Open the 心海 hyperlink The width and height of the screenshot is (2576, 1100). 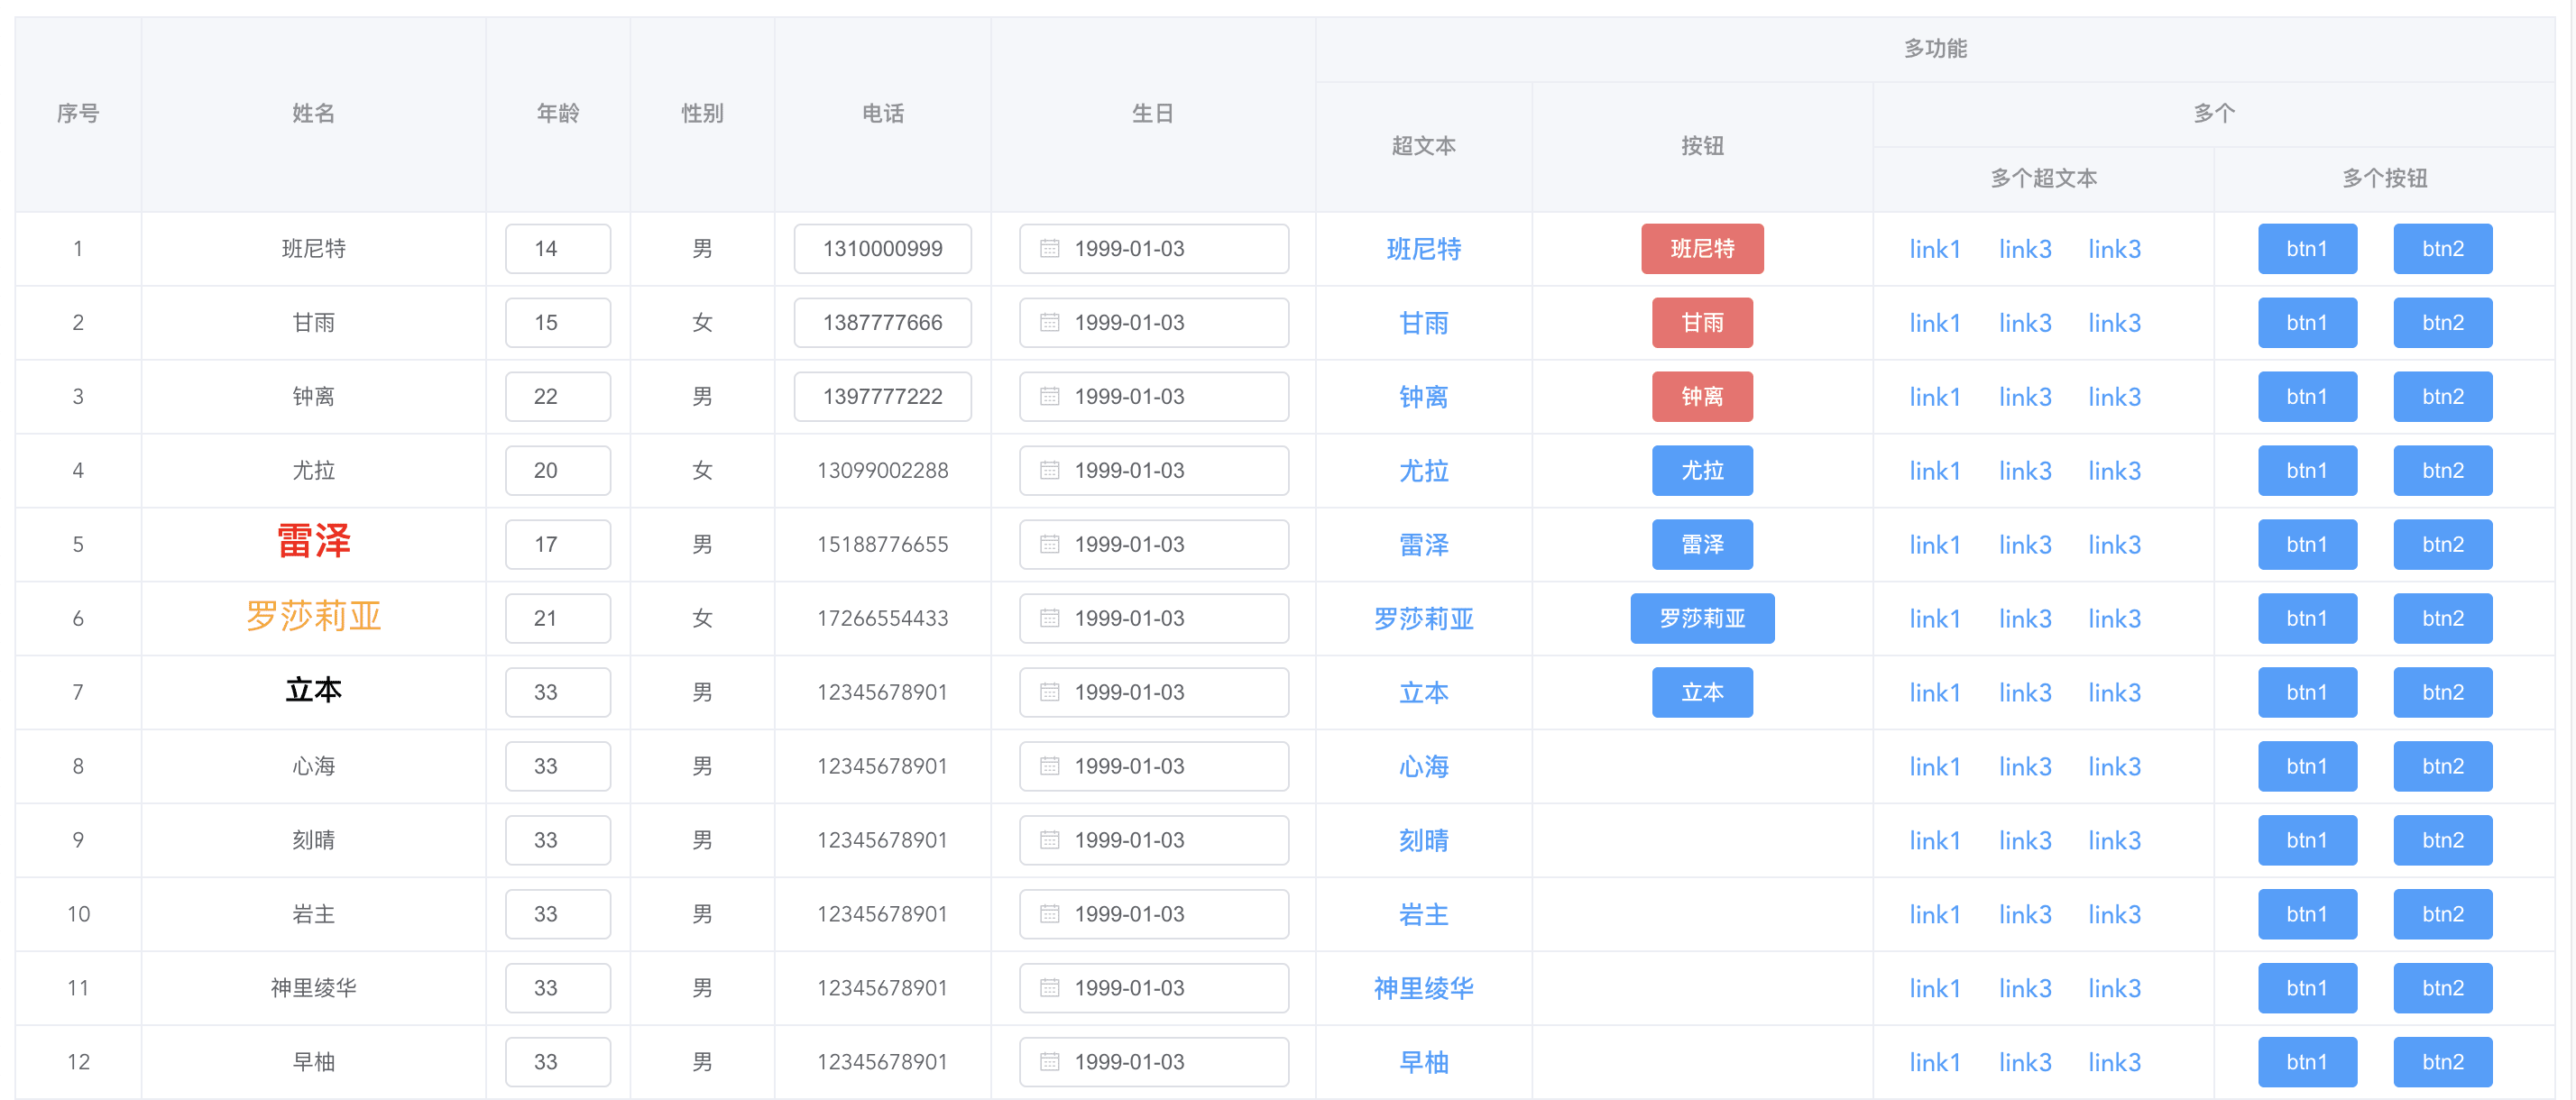1424,767
